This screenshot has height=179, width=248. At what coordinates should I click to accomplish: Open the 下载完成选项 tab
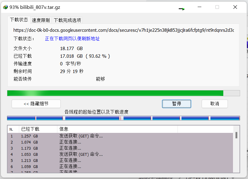[x=67, y=20]
